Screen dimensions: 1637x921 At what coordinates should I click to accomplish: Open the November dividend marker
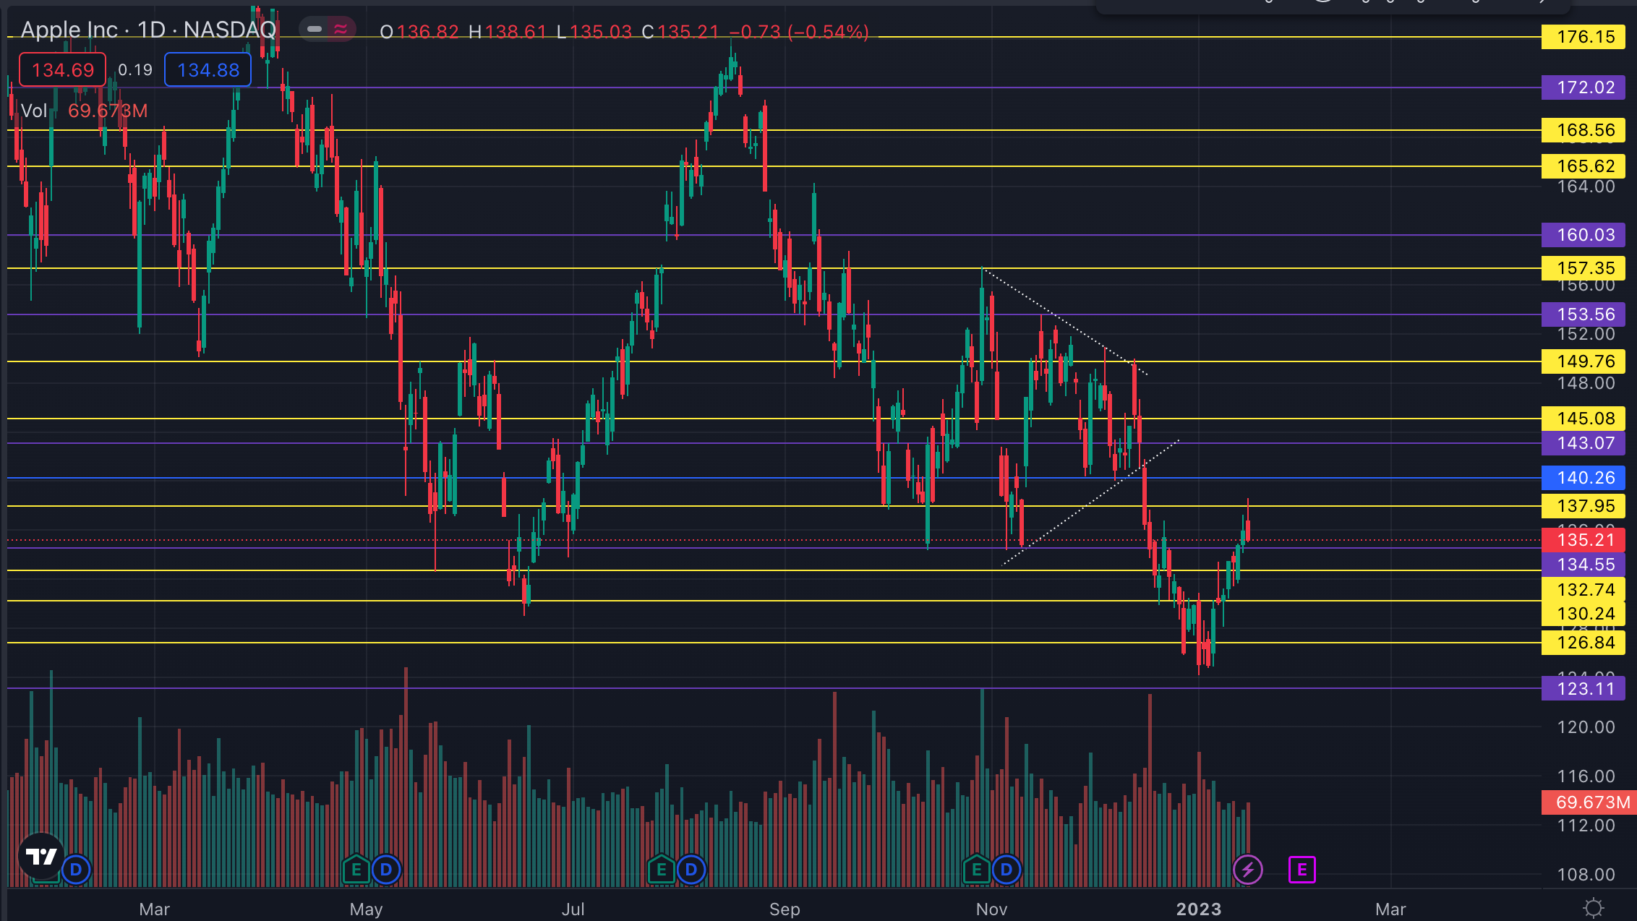pyautogui.click(x=1006, y=870)
